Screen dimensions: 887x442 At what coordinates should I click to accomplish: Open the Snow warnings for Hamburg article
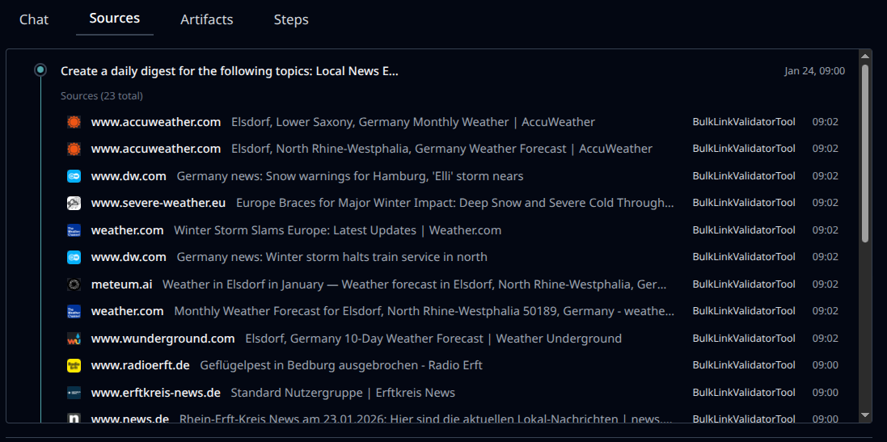(x=350, y=176)
